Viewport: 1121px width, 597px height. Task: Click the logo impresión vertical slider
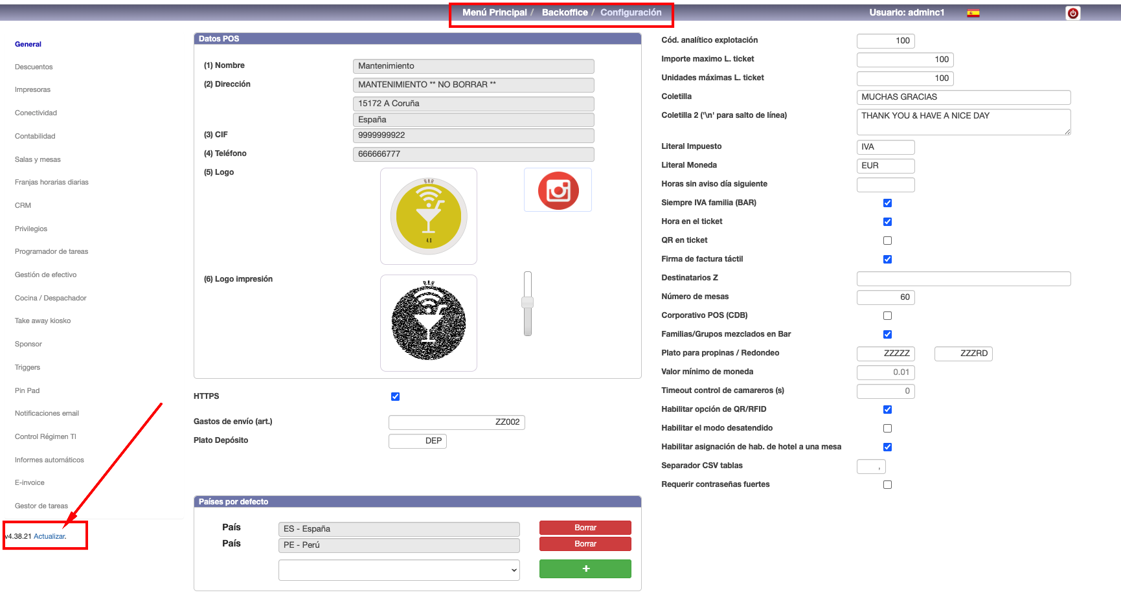point(528,303)
